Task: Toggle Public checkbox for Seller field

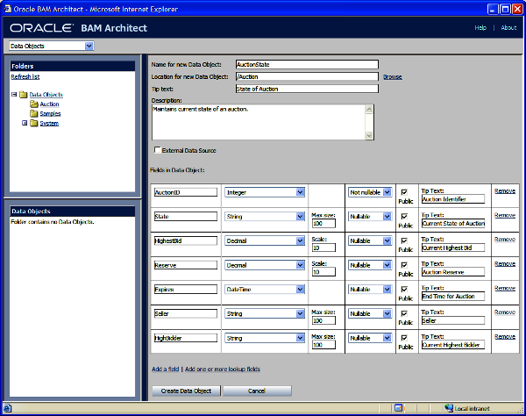Action: tap(404, 313)
